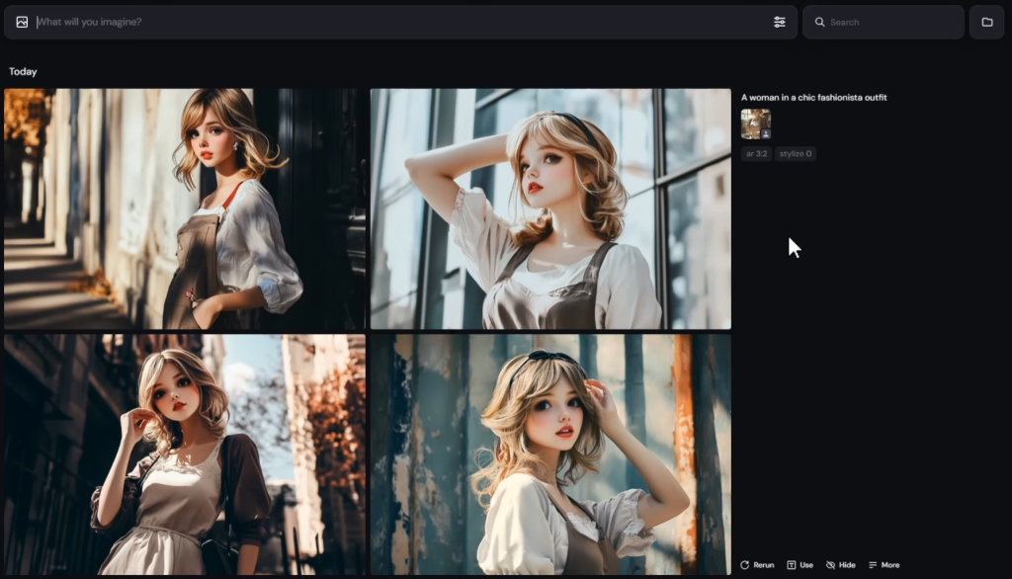Click the "What will you imagine?" prompt field

pos(395,22)
